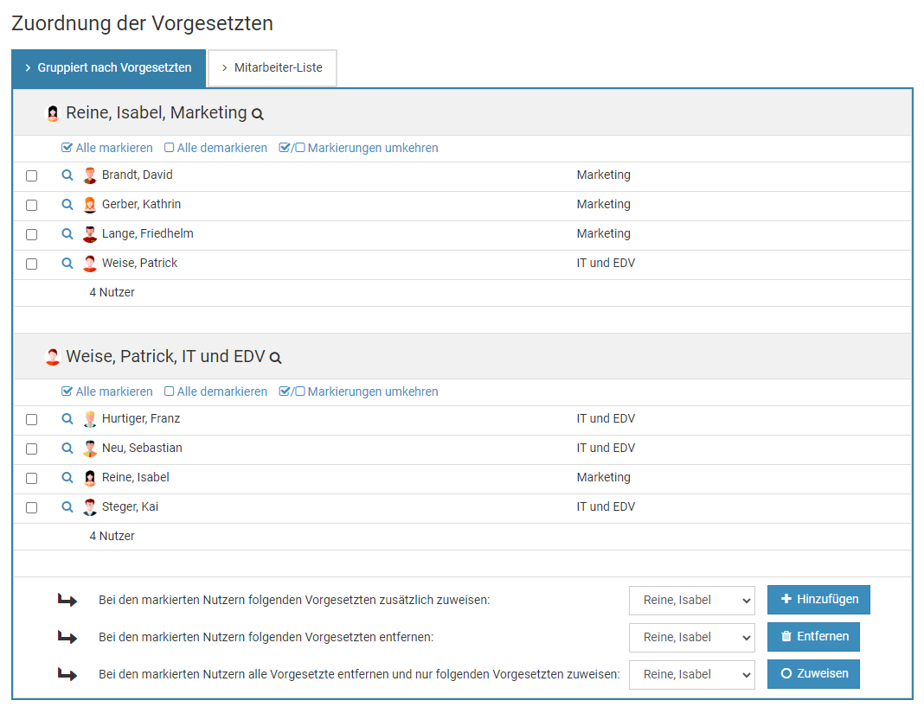
Task: Click avatar of Lange, Friedhelm
Action: point(90,234)
